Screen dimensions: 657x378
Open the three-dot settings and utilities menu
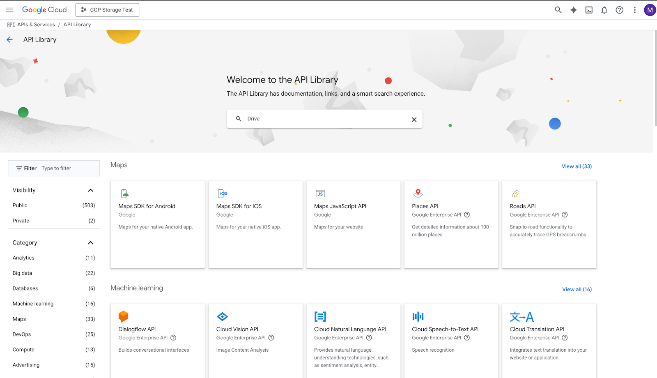coord(634,10)
